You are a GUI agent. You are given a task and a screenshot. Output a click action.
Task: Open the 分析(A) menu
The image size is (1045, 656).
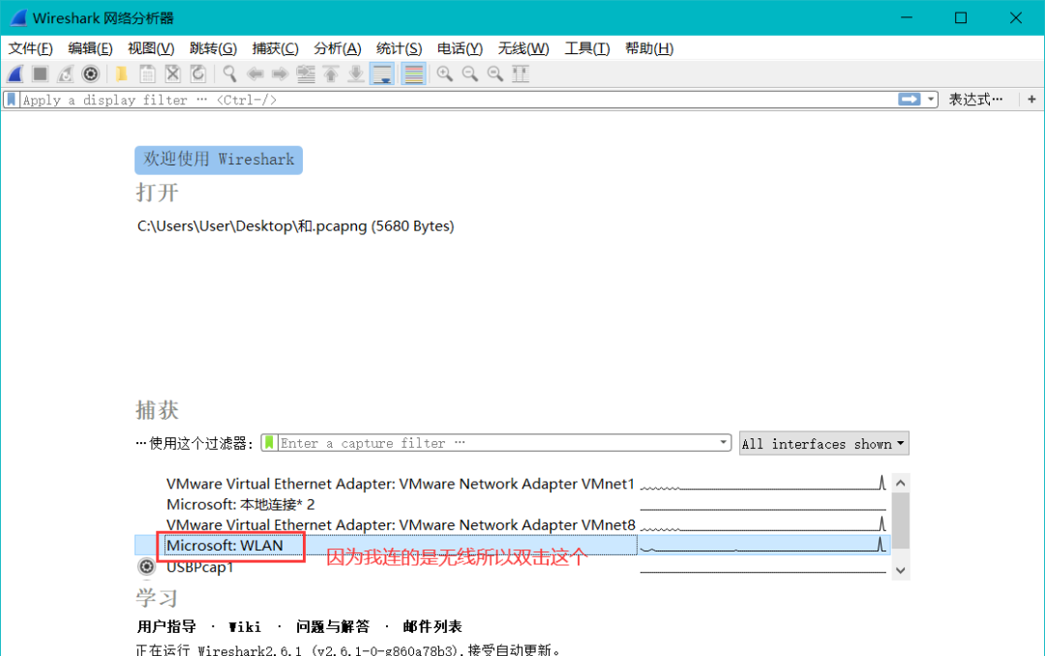coord(338,48)
